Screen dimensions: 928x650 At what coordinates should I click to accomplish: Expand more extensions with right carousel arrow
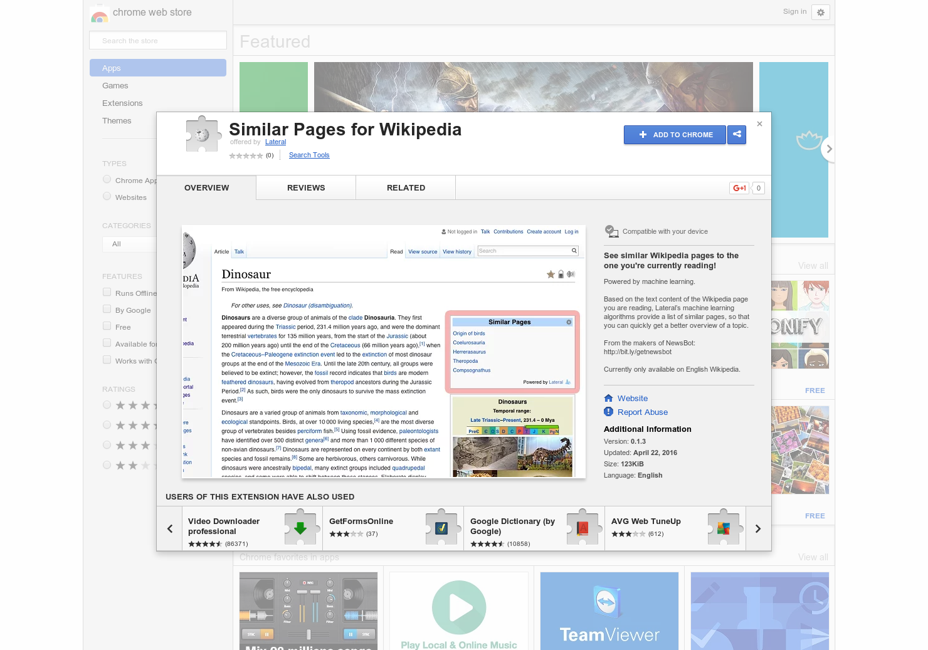pyautogui.click(x=757, y=528)
